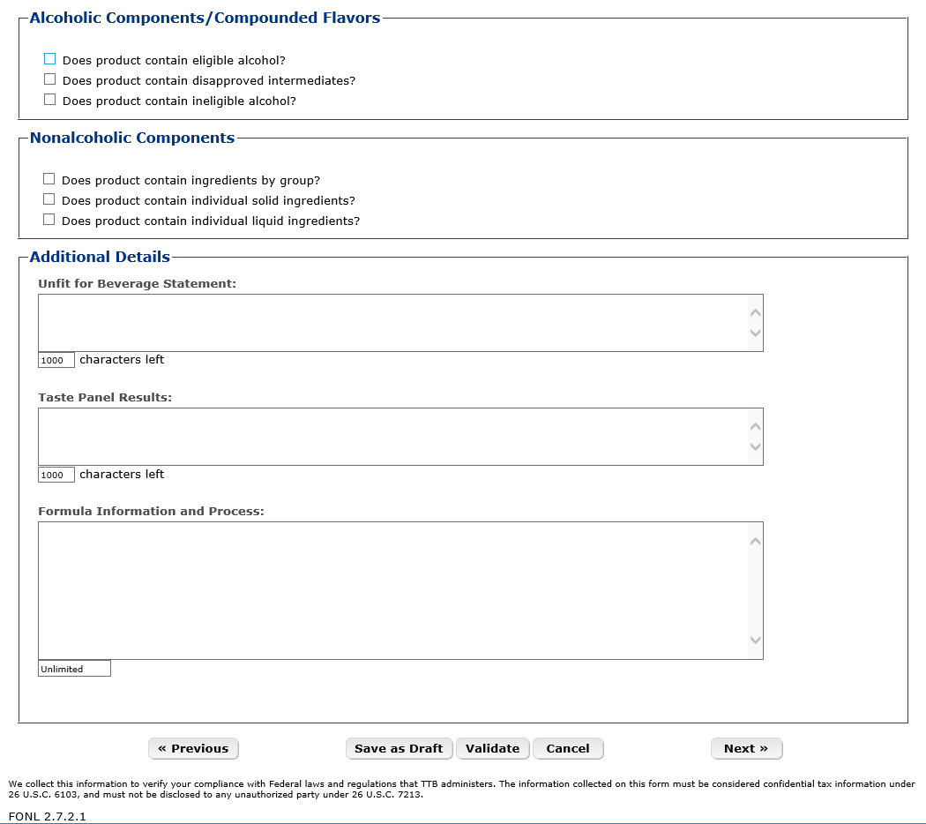The image size is (926, 824).
Task: Click the characters-left counter under Taste Panel Results
Action: tap(56, 475)
